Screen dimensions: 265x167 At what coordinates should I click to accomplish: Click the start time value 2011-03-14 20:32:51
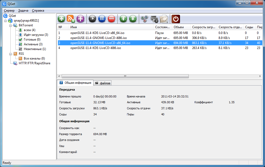point(175,96)
